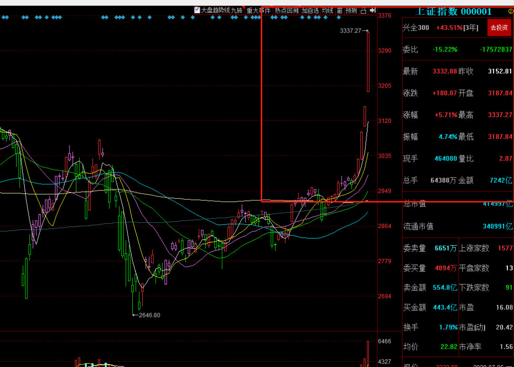
Task: Click the 昨收 value 3152.81
Action: point(500,71)
